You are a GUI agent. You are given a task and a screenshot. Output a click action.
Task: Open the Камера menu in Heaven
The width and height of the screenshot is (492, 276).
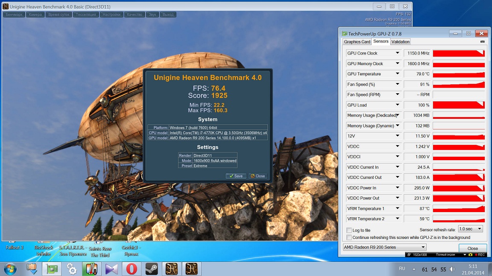click(35, 14)
